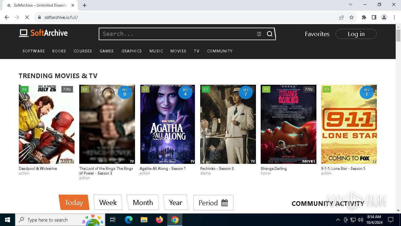Open the BOOKS category
The width and height of the screenshot is (401, 226).
point(59,51)
